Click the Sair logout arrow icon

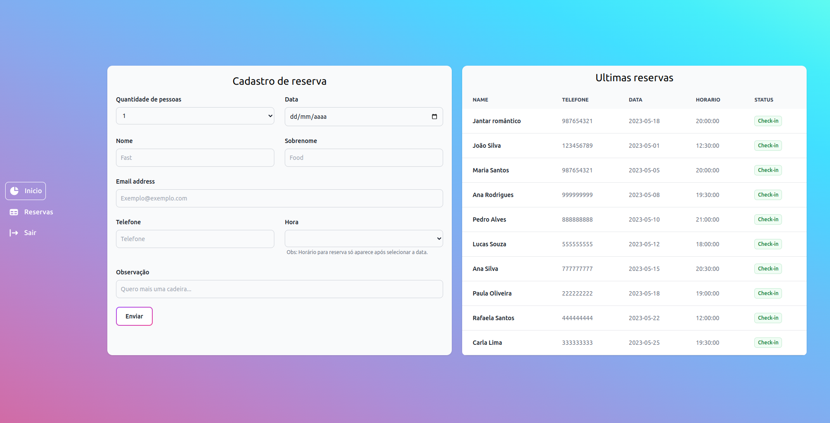[14, 233]
